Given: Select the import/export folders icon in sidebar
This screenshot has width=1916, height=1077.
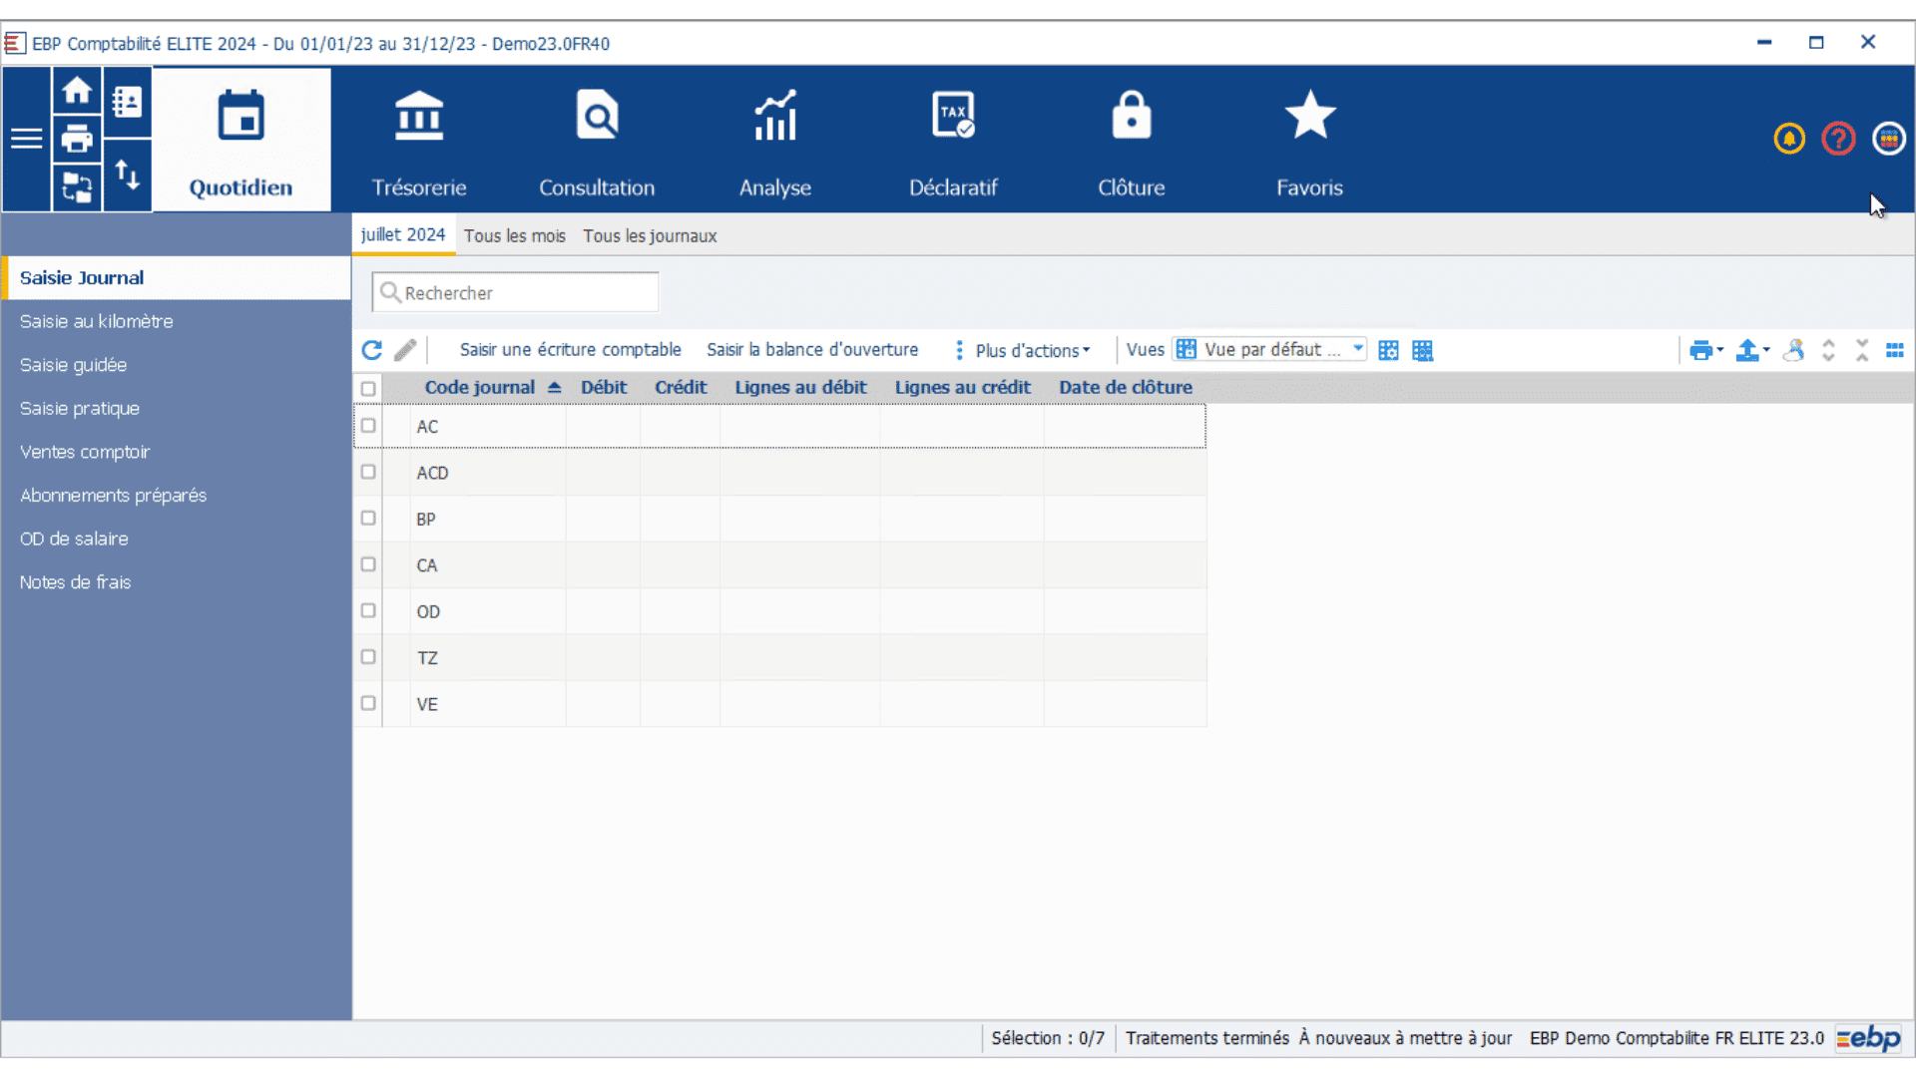Looking at the screenshot, I should [77, 187].
